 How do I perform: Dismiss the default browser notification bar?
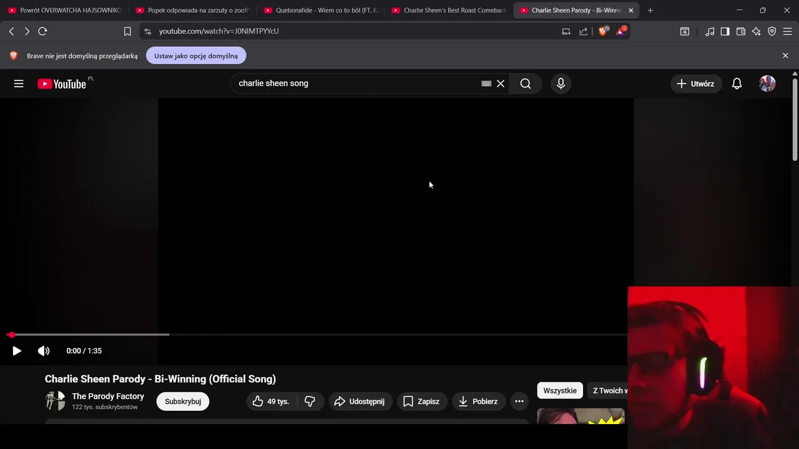[x=785, y=56]
